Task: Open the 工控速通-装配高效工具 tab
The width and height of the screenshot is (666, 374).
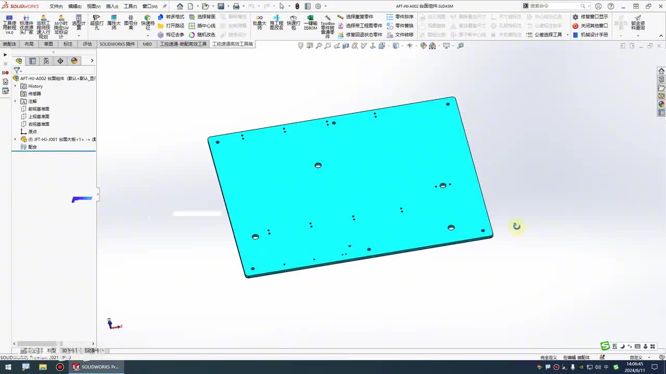Action: click(183, 44)
